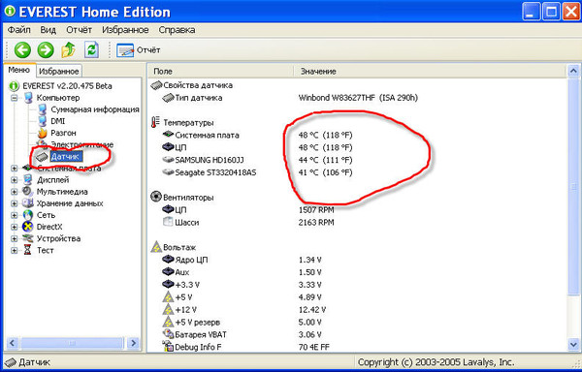The image size is (582, 372).
Task: Select the Свойства датчика group row
Action: coord(191,85)
